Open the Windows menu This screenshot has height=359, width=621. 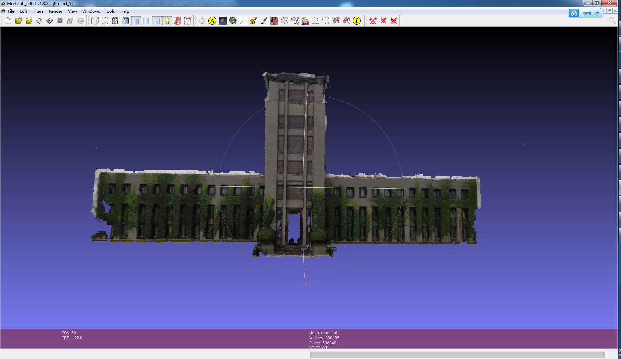point(91,11)
